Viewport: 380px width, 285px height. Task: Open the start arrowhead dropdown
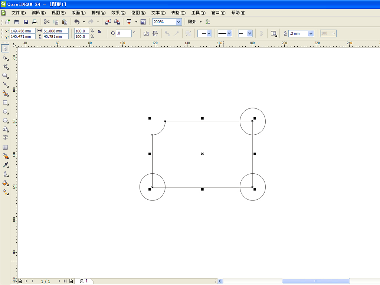pyautogui.click(x=209, y=33)
